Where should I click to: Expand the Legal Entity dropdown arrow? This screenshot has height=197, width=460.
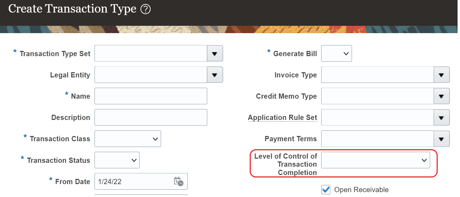click(215, 75)
